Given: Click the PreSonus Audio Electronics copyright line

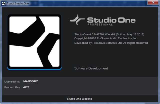Looking at the screenshot, I should (106, 38).
